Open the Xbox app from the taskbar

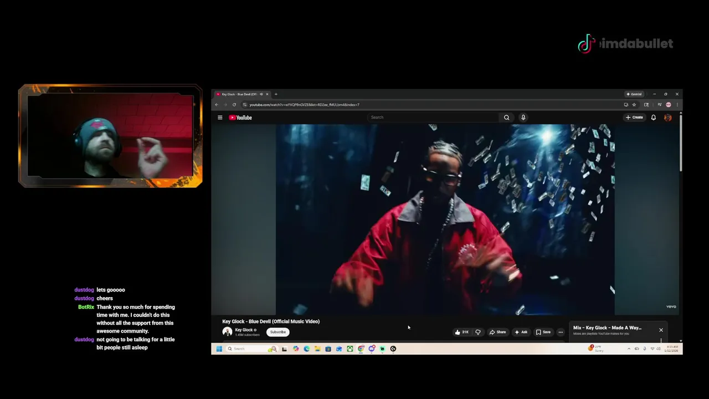point(350,349)
